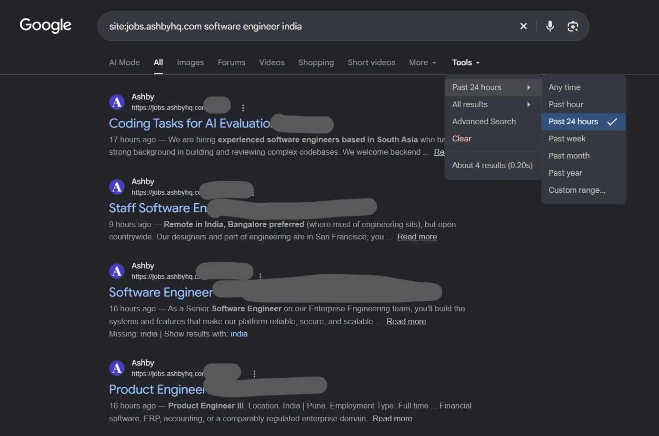
Task: Click '9 hours ago' timestamp text
Action: pos(130,224)
